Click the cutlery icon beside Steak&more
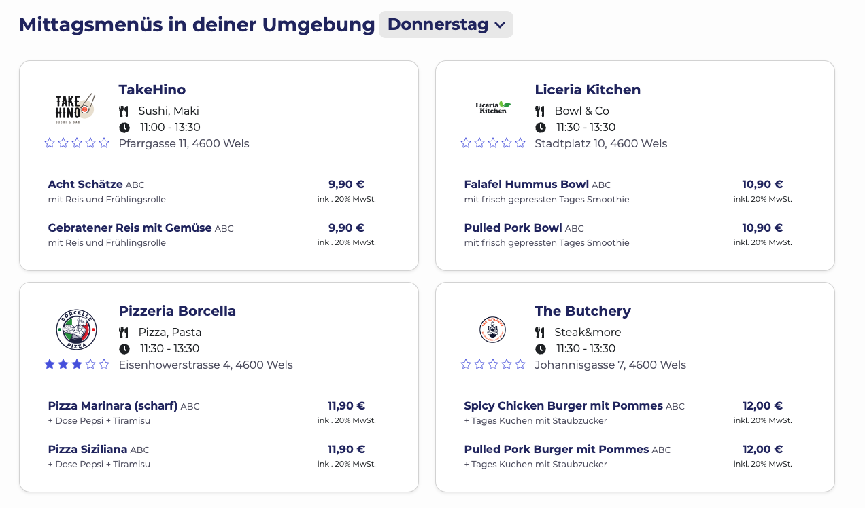 click(x=540, y=332)
